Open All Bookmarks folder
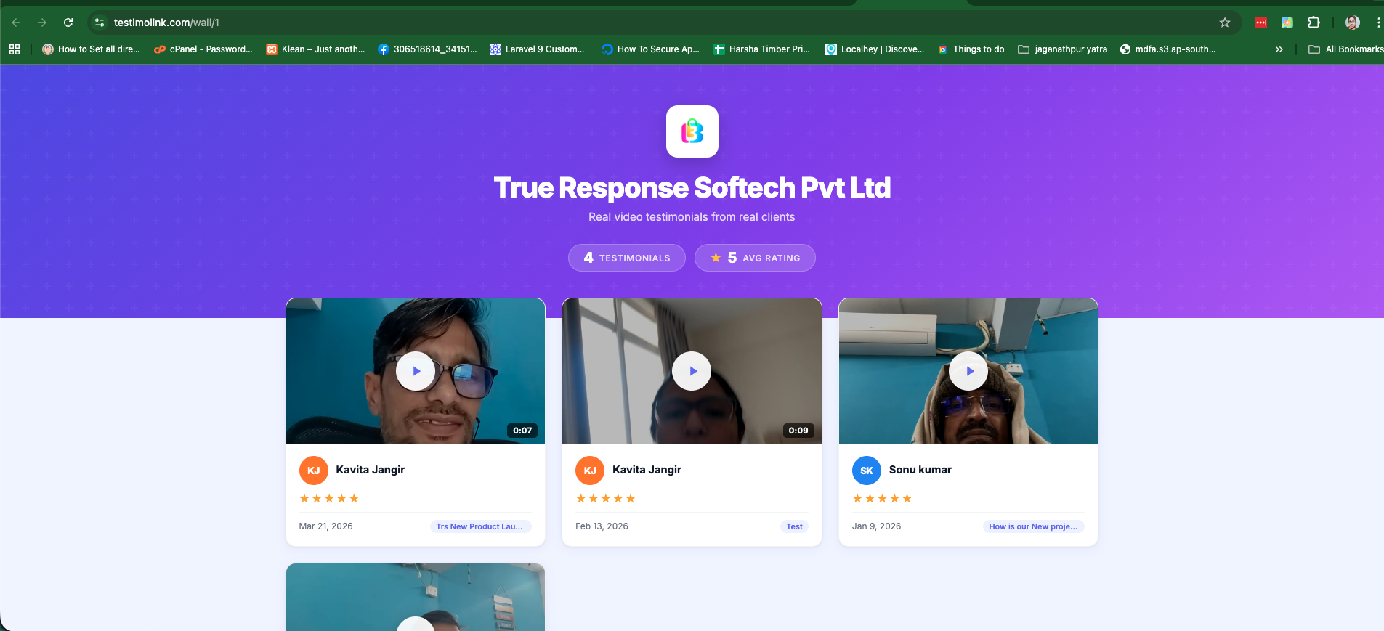This screenshot has width=1384, height=631. [1345, 49]
